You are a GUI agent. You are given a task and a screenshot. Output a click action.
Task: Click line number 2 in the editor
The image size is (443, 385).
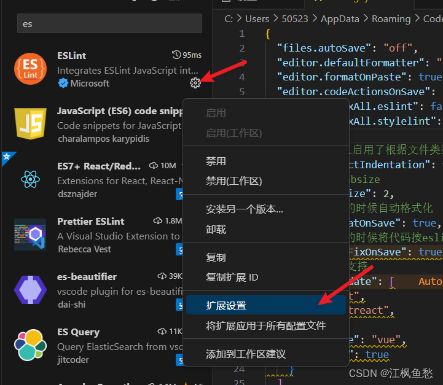pos(242,49)
